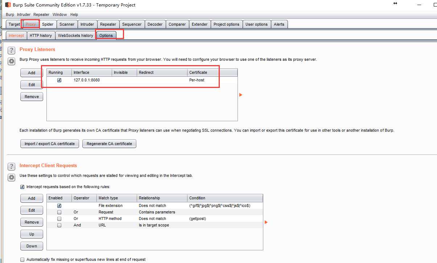The image size is (437, 263).
Task: Add a new proxy listener
Action: pos(32,73)
